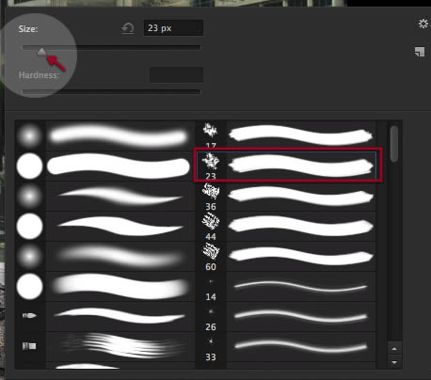Select soft round pressure size brush

point(104,197)
